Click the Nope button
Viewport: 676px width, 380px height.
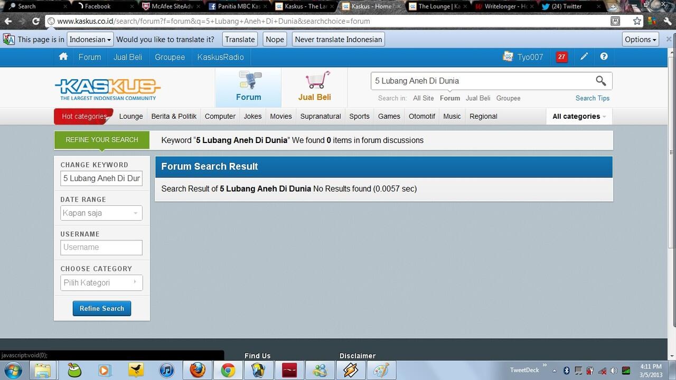click(x=275, y=40)
